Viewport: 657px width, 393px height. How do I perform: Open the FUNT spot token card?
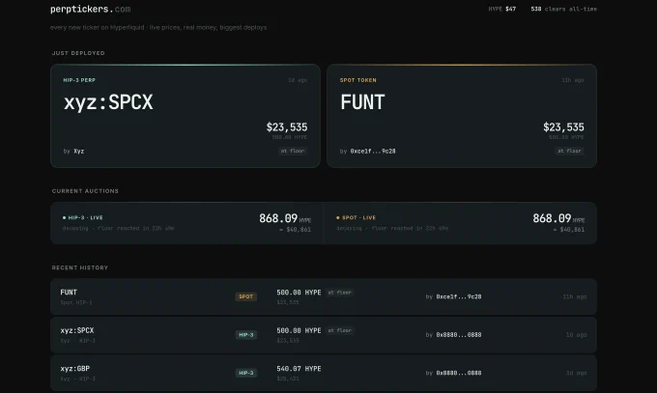click(x=462, y=116)
